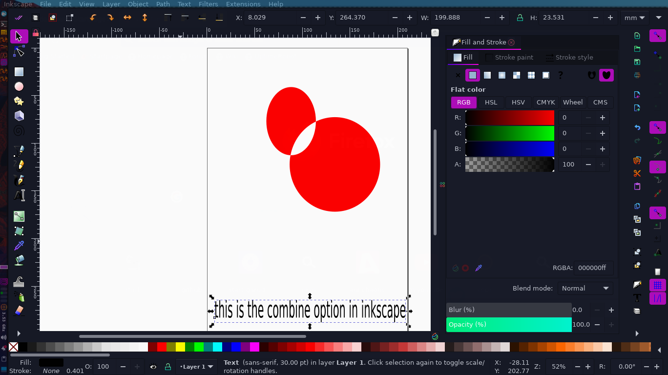Toggle Layer 1 visibility eye
The width and height of the screenshot is (668, 375).
click(153, 367)
